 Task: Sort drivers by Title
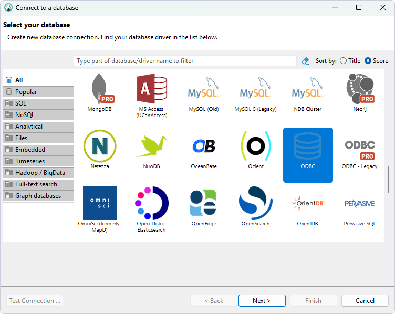[x=350, y=61]
